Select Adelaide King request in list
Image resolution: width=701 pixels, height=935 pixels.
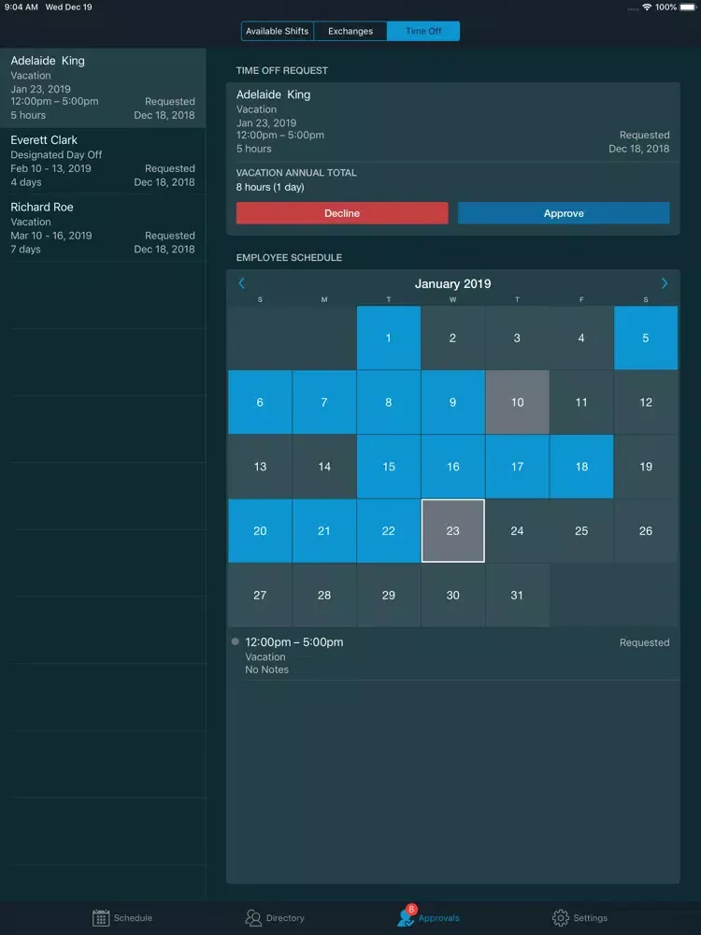click(103, 88)
